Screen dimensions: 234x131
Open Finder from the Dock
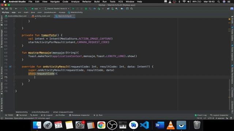(37, 125)
